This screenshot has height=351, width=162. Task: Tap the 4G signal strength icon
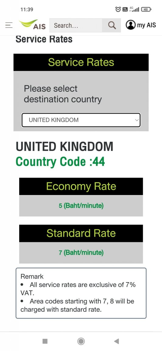click(134, 9)
